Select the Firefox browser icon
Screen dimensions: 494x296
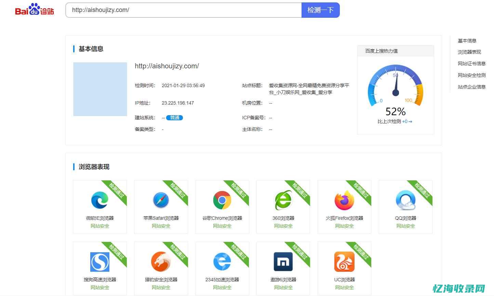pos(344,200)
